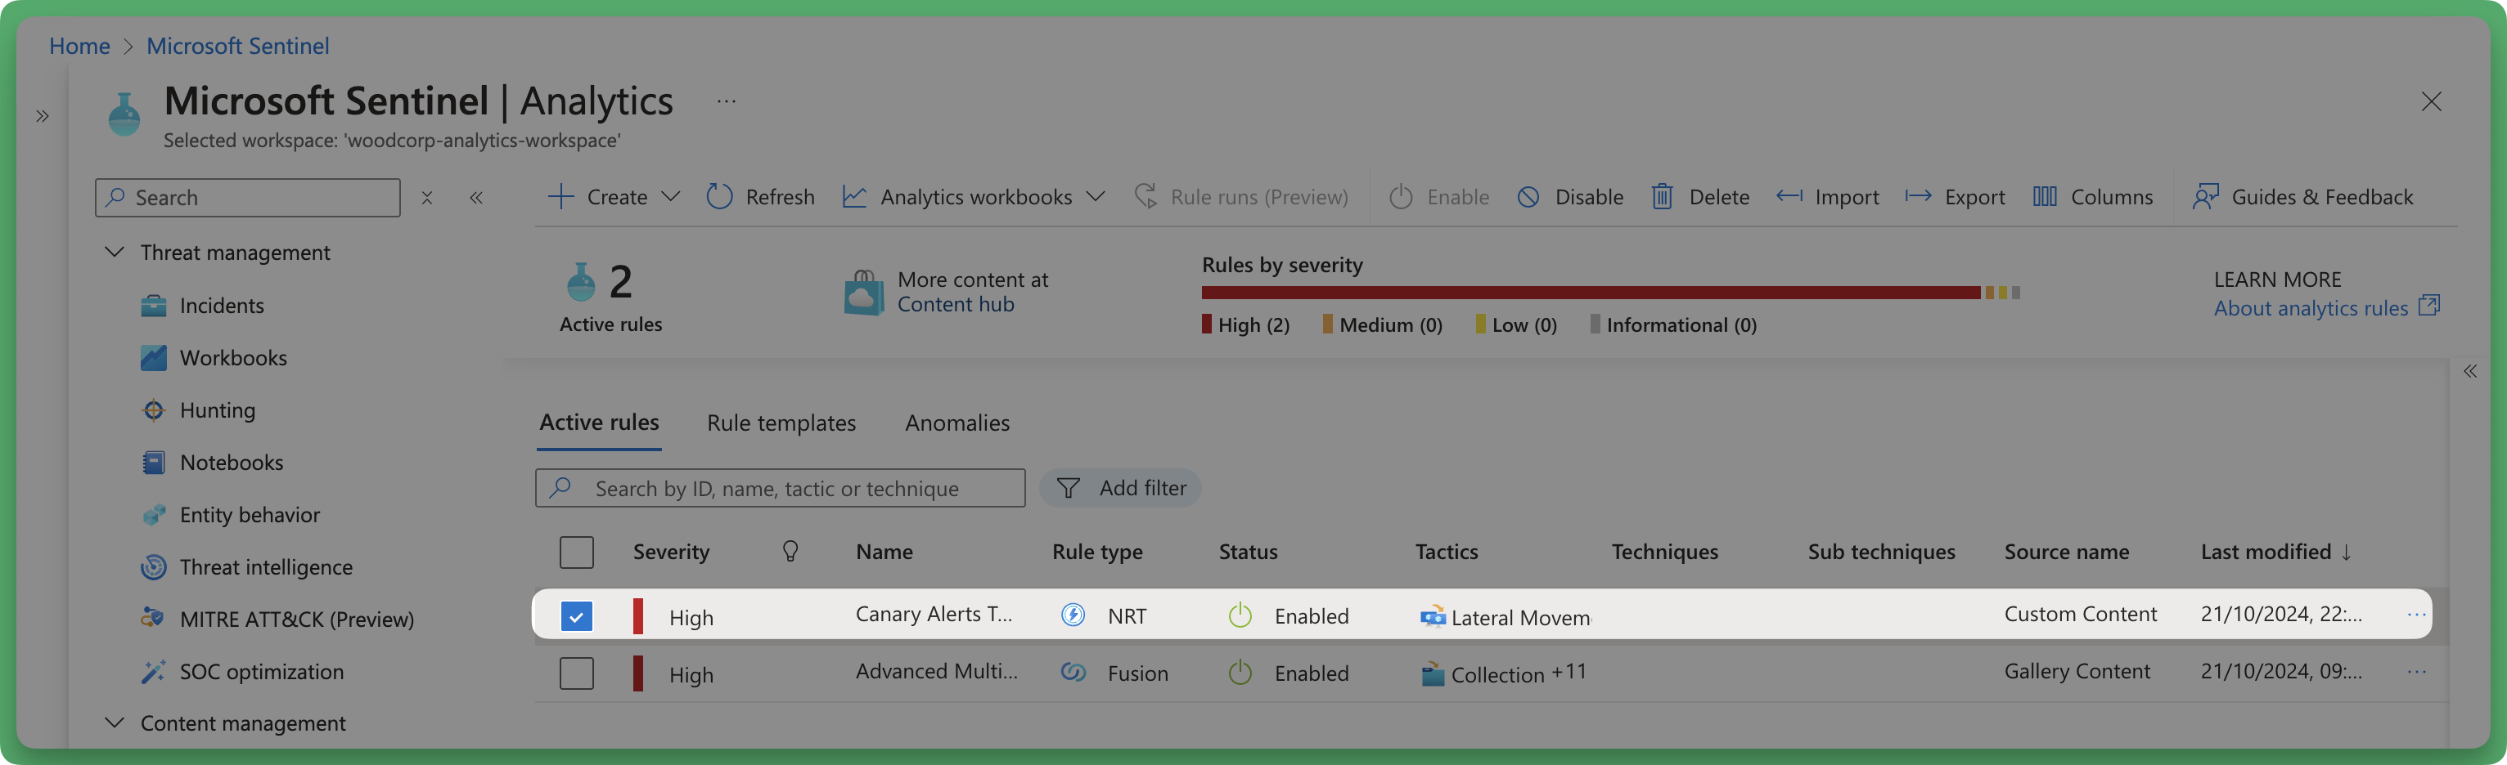The width and height of the screenshot is (2507, 765).
Task: Clear the sidebar search with the X icon
Action: click(x=426, y=197)
